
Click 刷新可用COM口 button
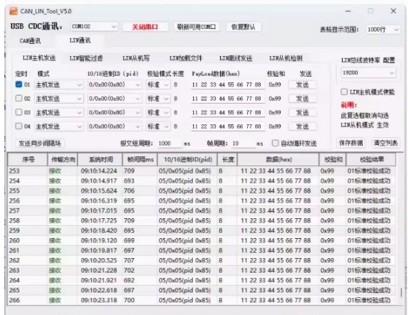197,27
